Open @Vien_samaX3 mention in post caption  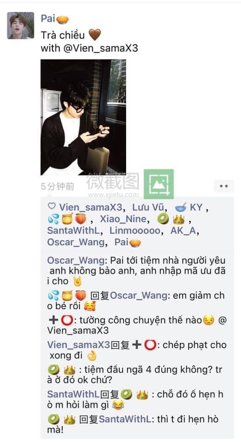(101, 48)
